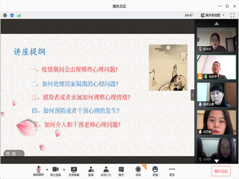The height and width of the screenshot is (179, 239).
Task: Click green microphone icon on 张忠宇 tile
Action: (x=206, y=77)
